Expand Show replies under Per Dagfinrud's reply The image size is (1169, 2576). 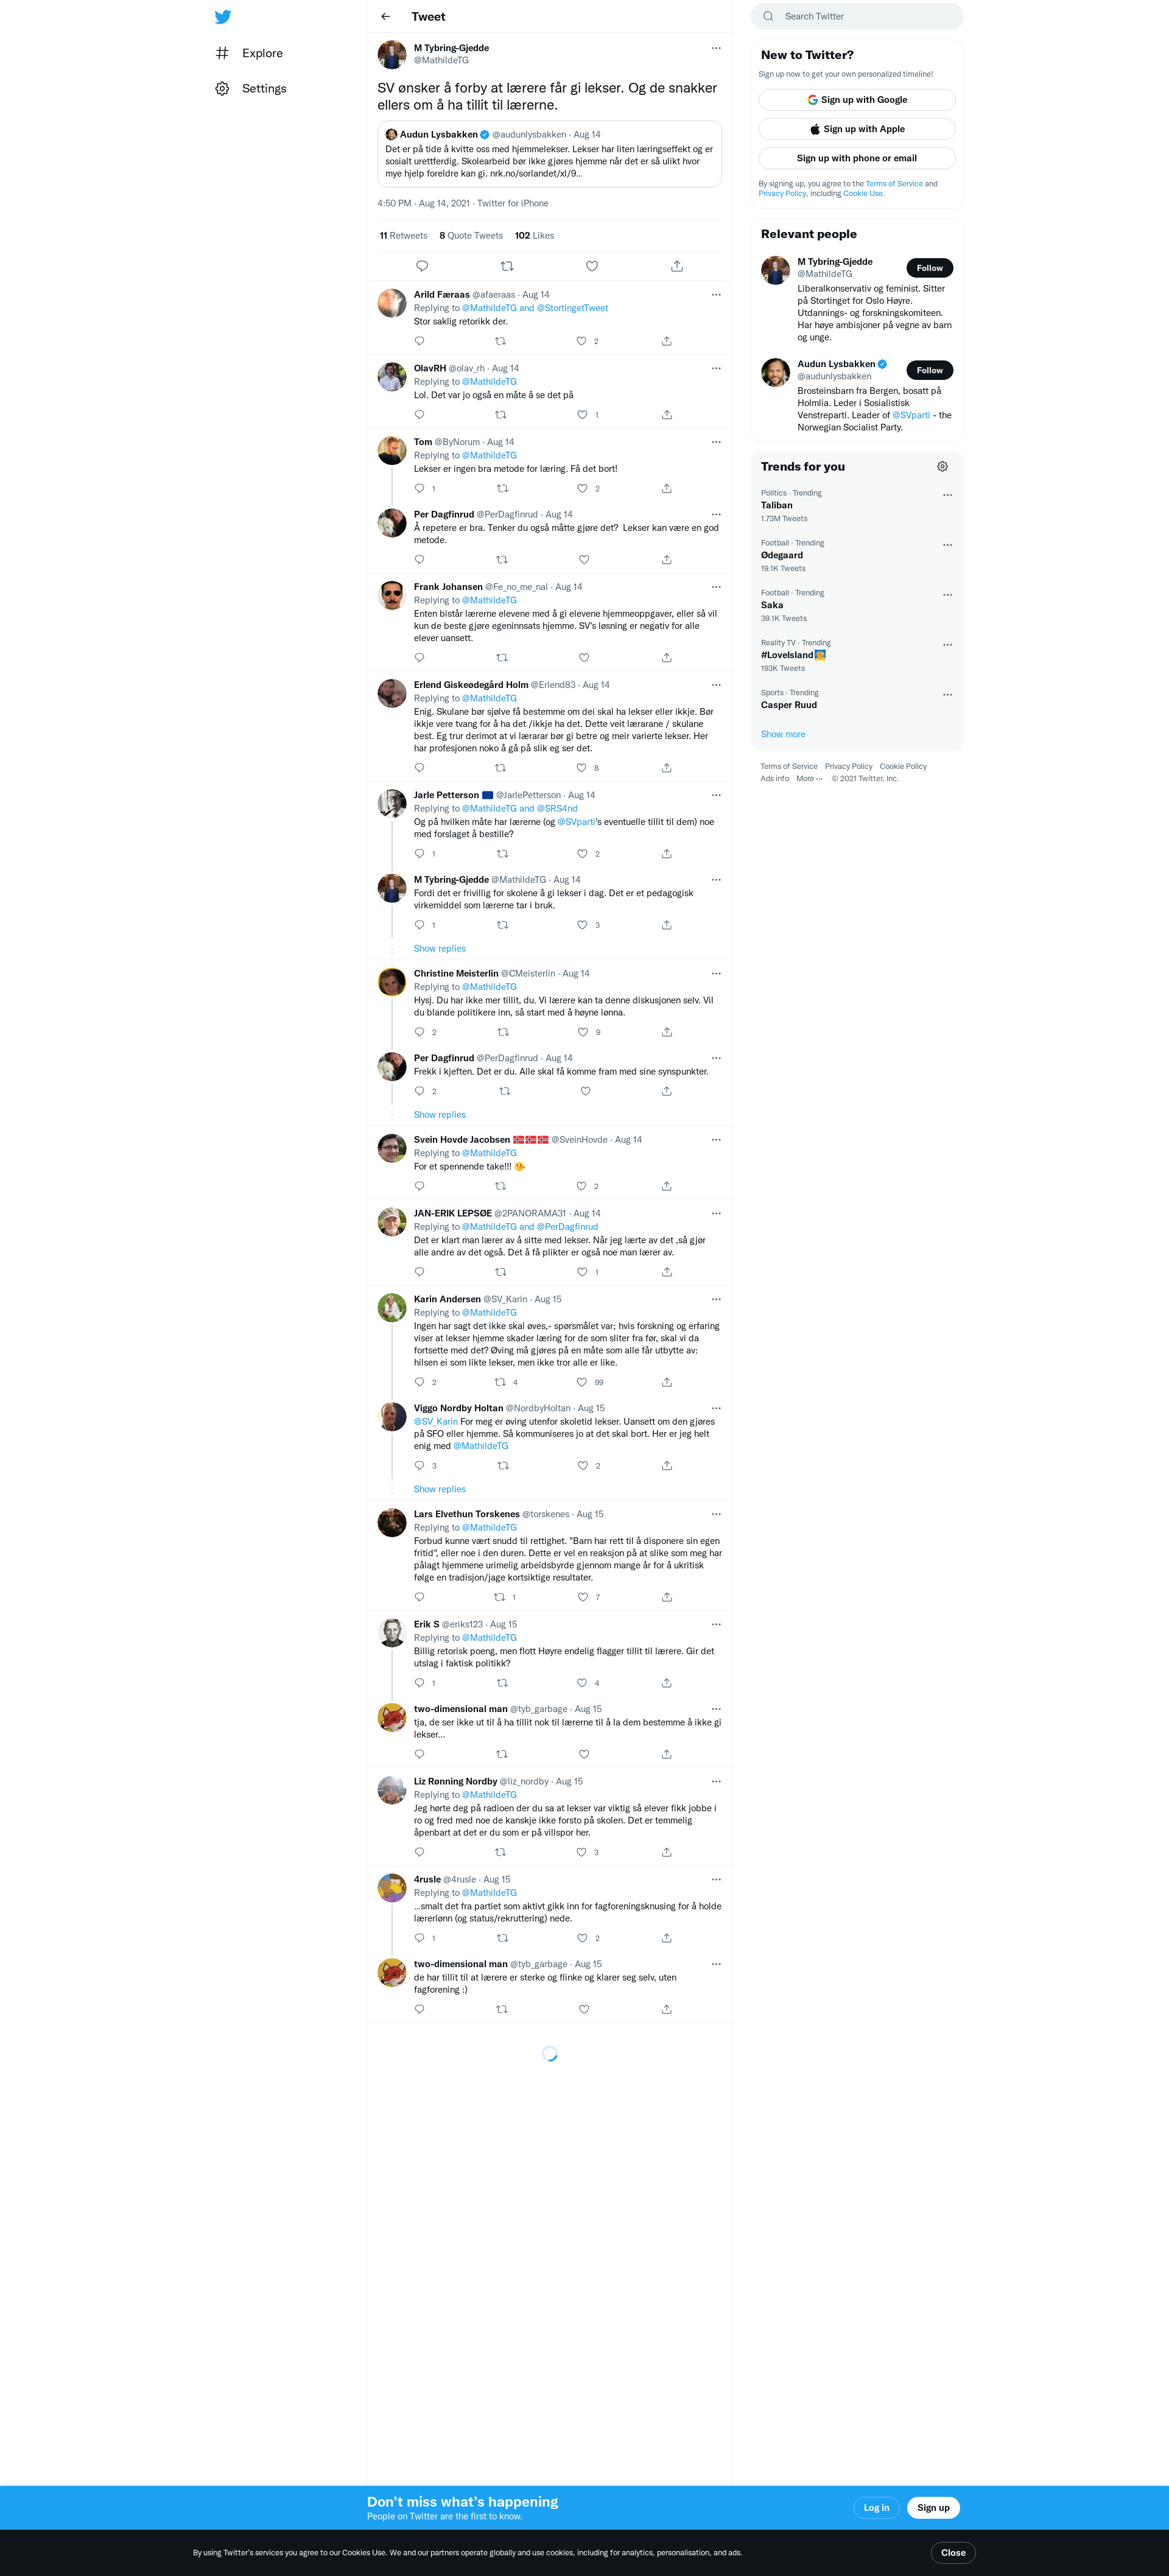coord(440,1115)
